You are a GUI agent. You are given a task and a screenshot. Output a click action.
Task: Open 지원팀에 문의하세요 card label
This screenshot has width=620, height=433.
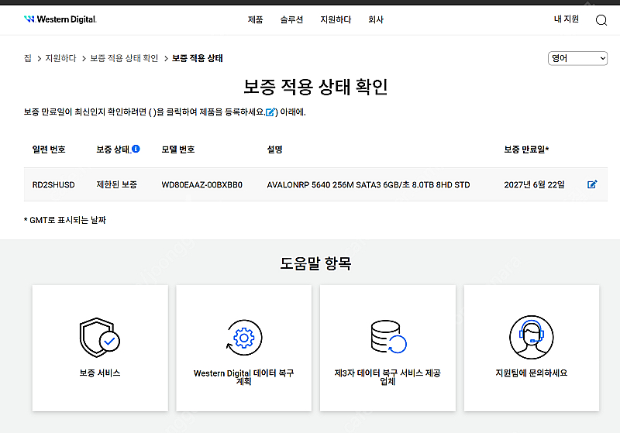tap(532, 373)
